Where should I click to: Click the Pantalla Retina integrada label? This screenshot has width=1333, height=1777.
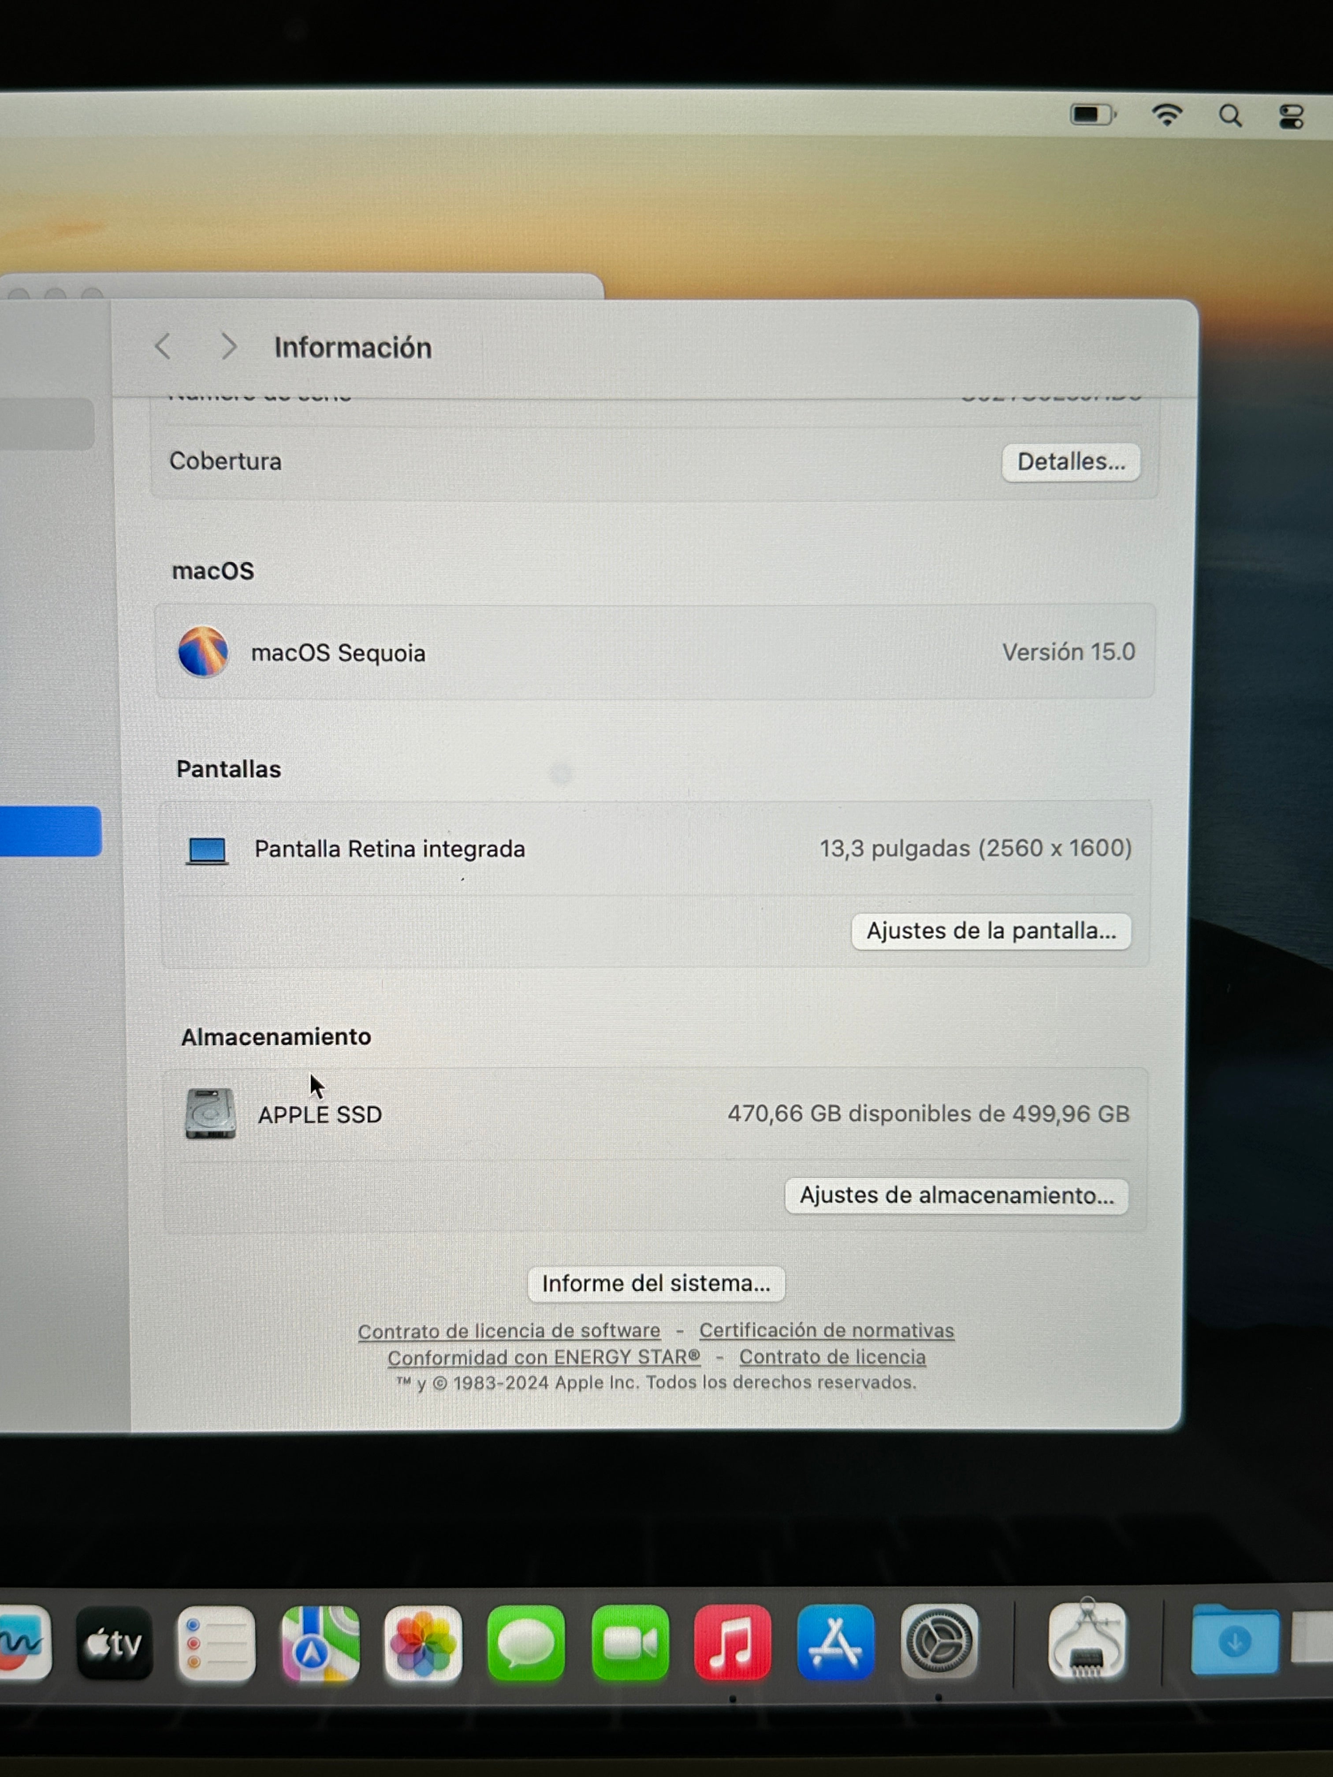click(x=390, y=849)
